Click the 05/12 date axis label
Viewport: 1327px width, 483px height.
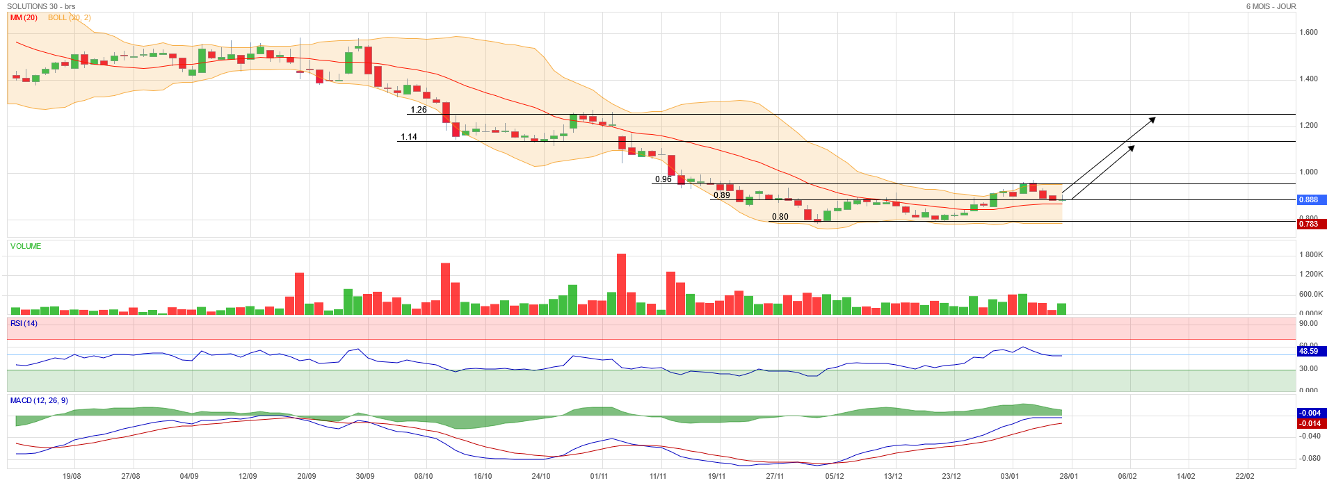[835, 476]
